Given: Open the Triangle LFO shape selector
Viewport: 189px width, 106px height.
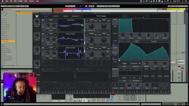Looking at the screenshot, I should coord(154,41).
